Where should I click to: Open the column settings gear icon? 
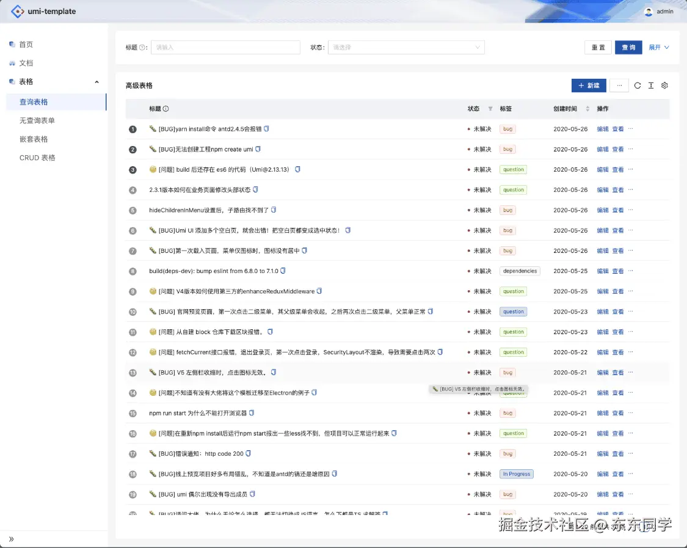click(664, 86)
